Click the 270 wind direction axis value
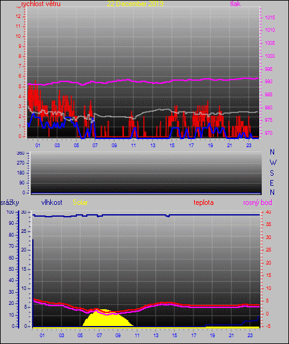Image resolution: width=289 pixels, height=344 pixels. [20, 163]
